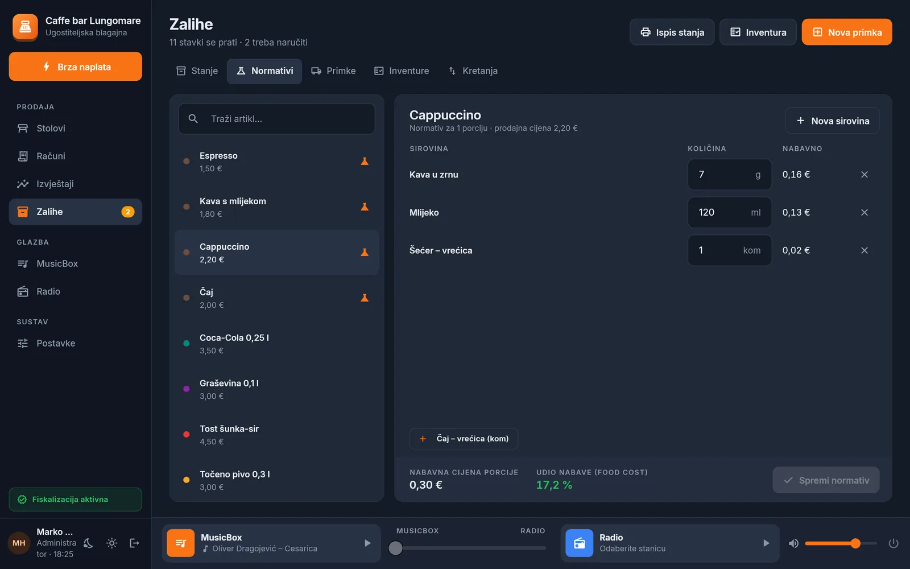Remove Mlijeko from the normativ
Screen dimensions: 910x569
864,212
